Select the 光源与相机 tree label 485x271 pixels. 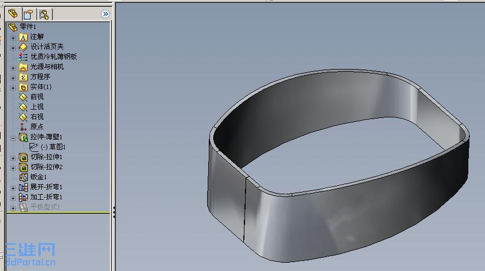click(x=47, y=67)
